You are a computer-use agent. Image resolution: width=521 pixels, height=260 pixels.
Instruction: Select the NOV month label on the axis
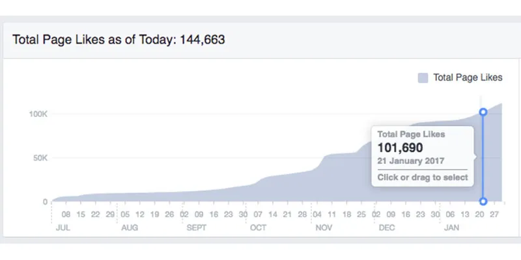point(324,228)
